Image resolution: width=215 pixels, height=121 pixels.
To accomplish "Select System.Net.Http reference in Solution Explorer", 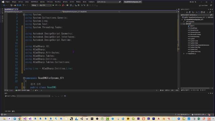I will [x=195, y=47].
